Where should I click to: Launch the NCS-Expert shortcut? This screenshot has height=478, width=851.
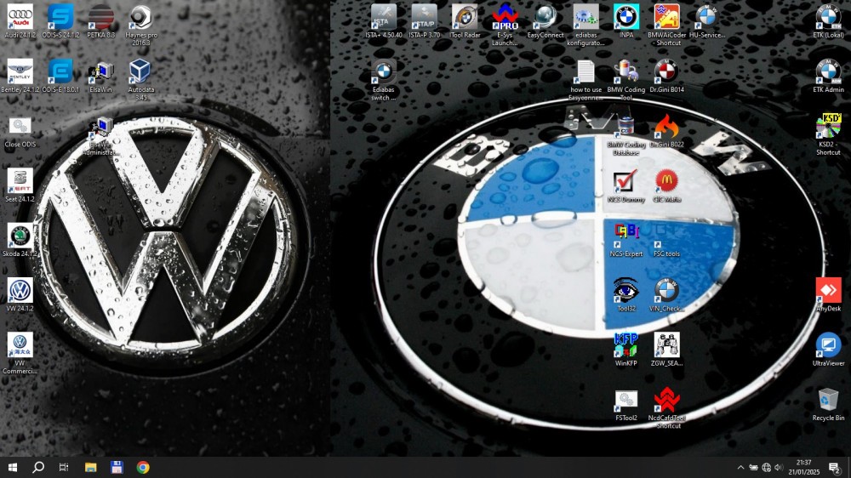(626, 241)
